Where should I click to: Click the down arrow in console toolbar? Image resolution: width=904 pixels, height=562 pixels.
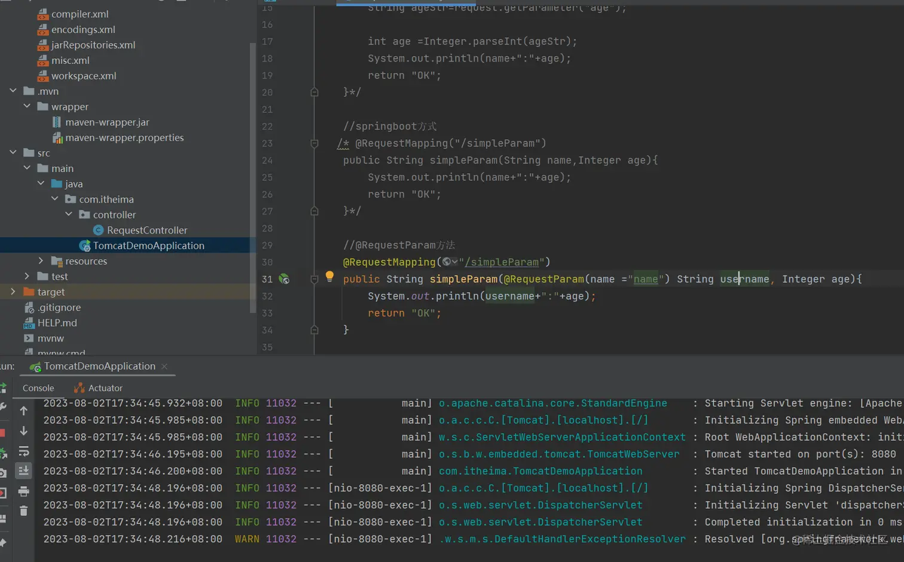[24, 431]
